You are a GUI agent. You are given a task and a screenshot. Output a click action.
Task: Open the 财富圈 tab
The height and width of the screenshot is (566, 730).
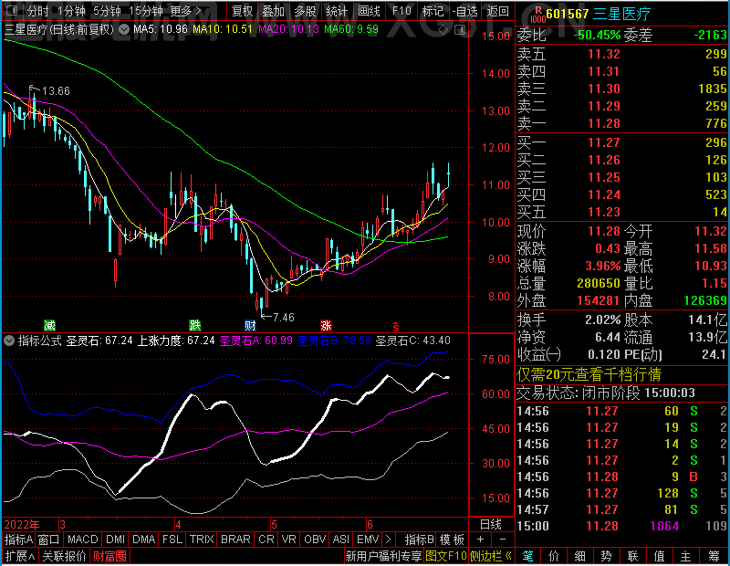pyautogui.click(x=109, y=556)
